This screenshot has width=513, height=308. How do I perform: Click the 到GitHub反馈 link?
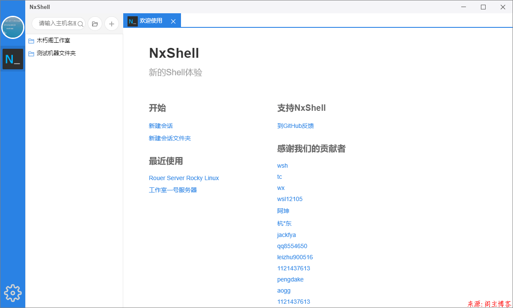(295, 126)
